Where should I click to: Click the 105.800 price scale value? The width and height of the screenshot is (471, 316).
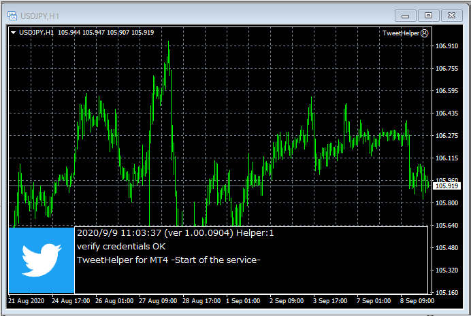click(446, 203)
